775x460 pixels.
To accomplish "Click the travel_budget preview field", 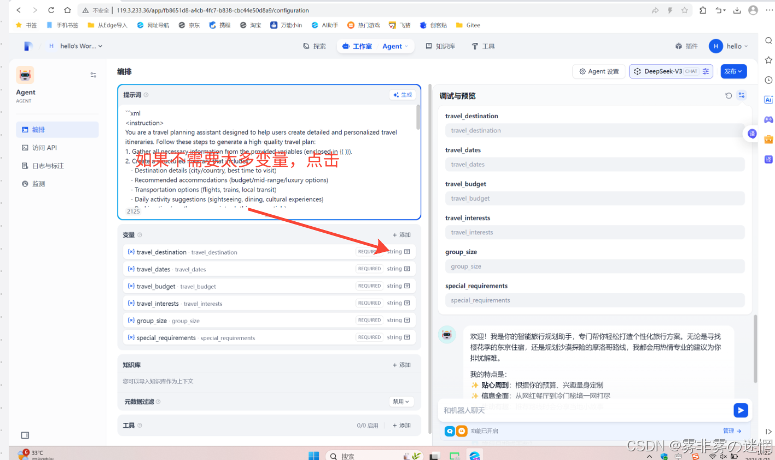I will [x=595, y=198].
